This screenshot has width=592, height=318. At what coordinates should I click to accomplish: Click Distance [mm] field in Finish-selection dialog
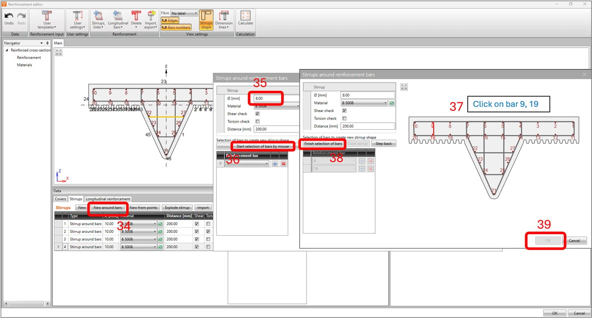(368, 126)
